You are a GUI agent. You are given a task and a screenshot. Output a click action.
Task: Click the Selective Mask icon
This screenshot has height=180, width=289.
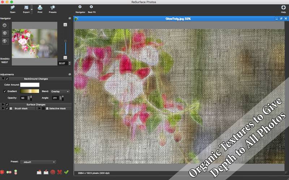(x=47, y=109)
